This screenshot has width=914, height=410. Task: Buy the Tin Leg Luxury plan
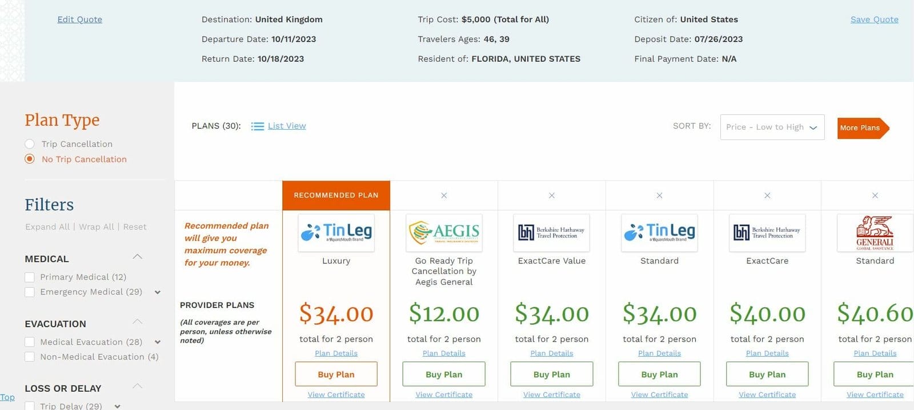[336, 375]
